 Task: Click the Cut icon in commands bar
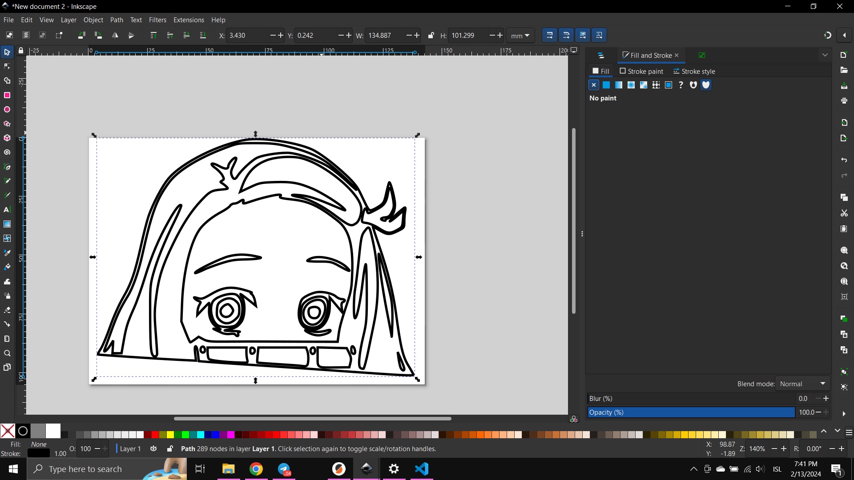(844, 213)
